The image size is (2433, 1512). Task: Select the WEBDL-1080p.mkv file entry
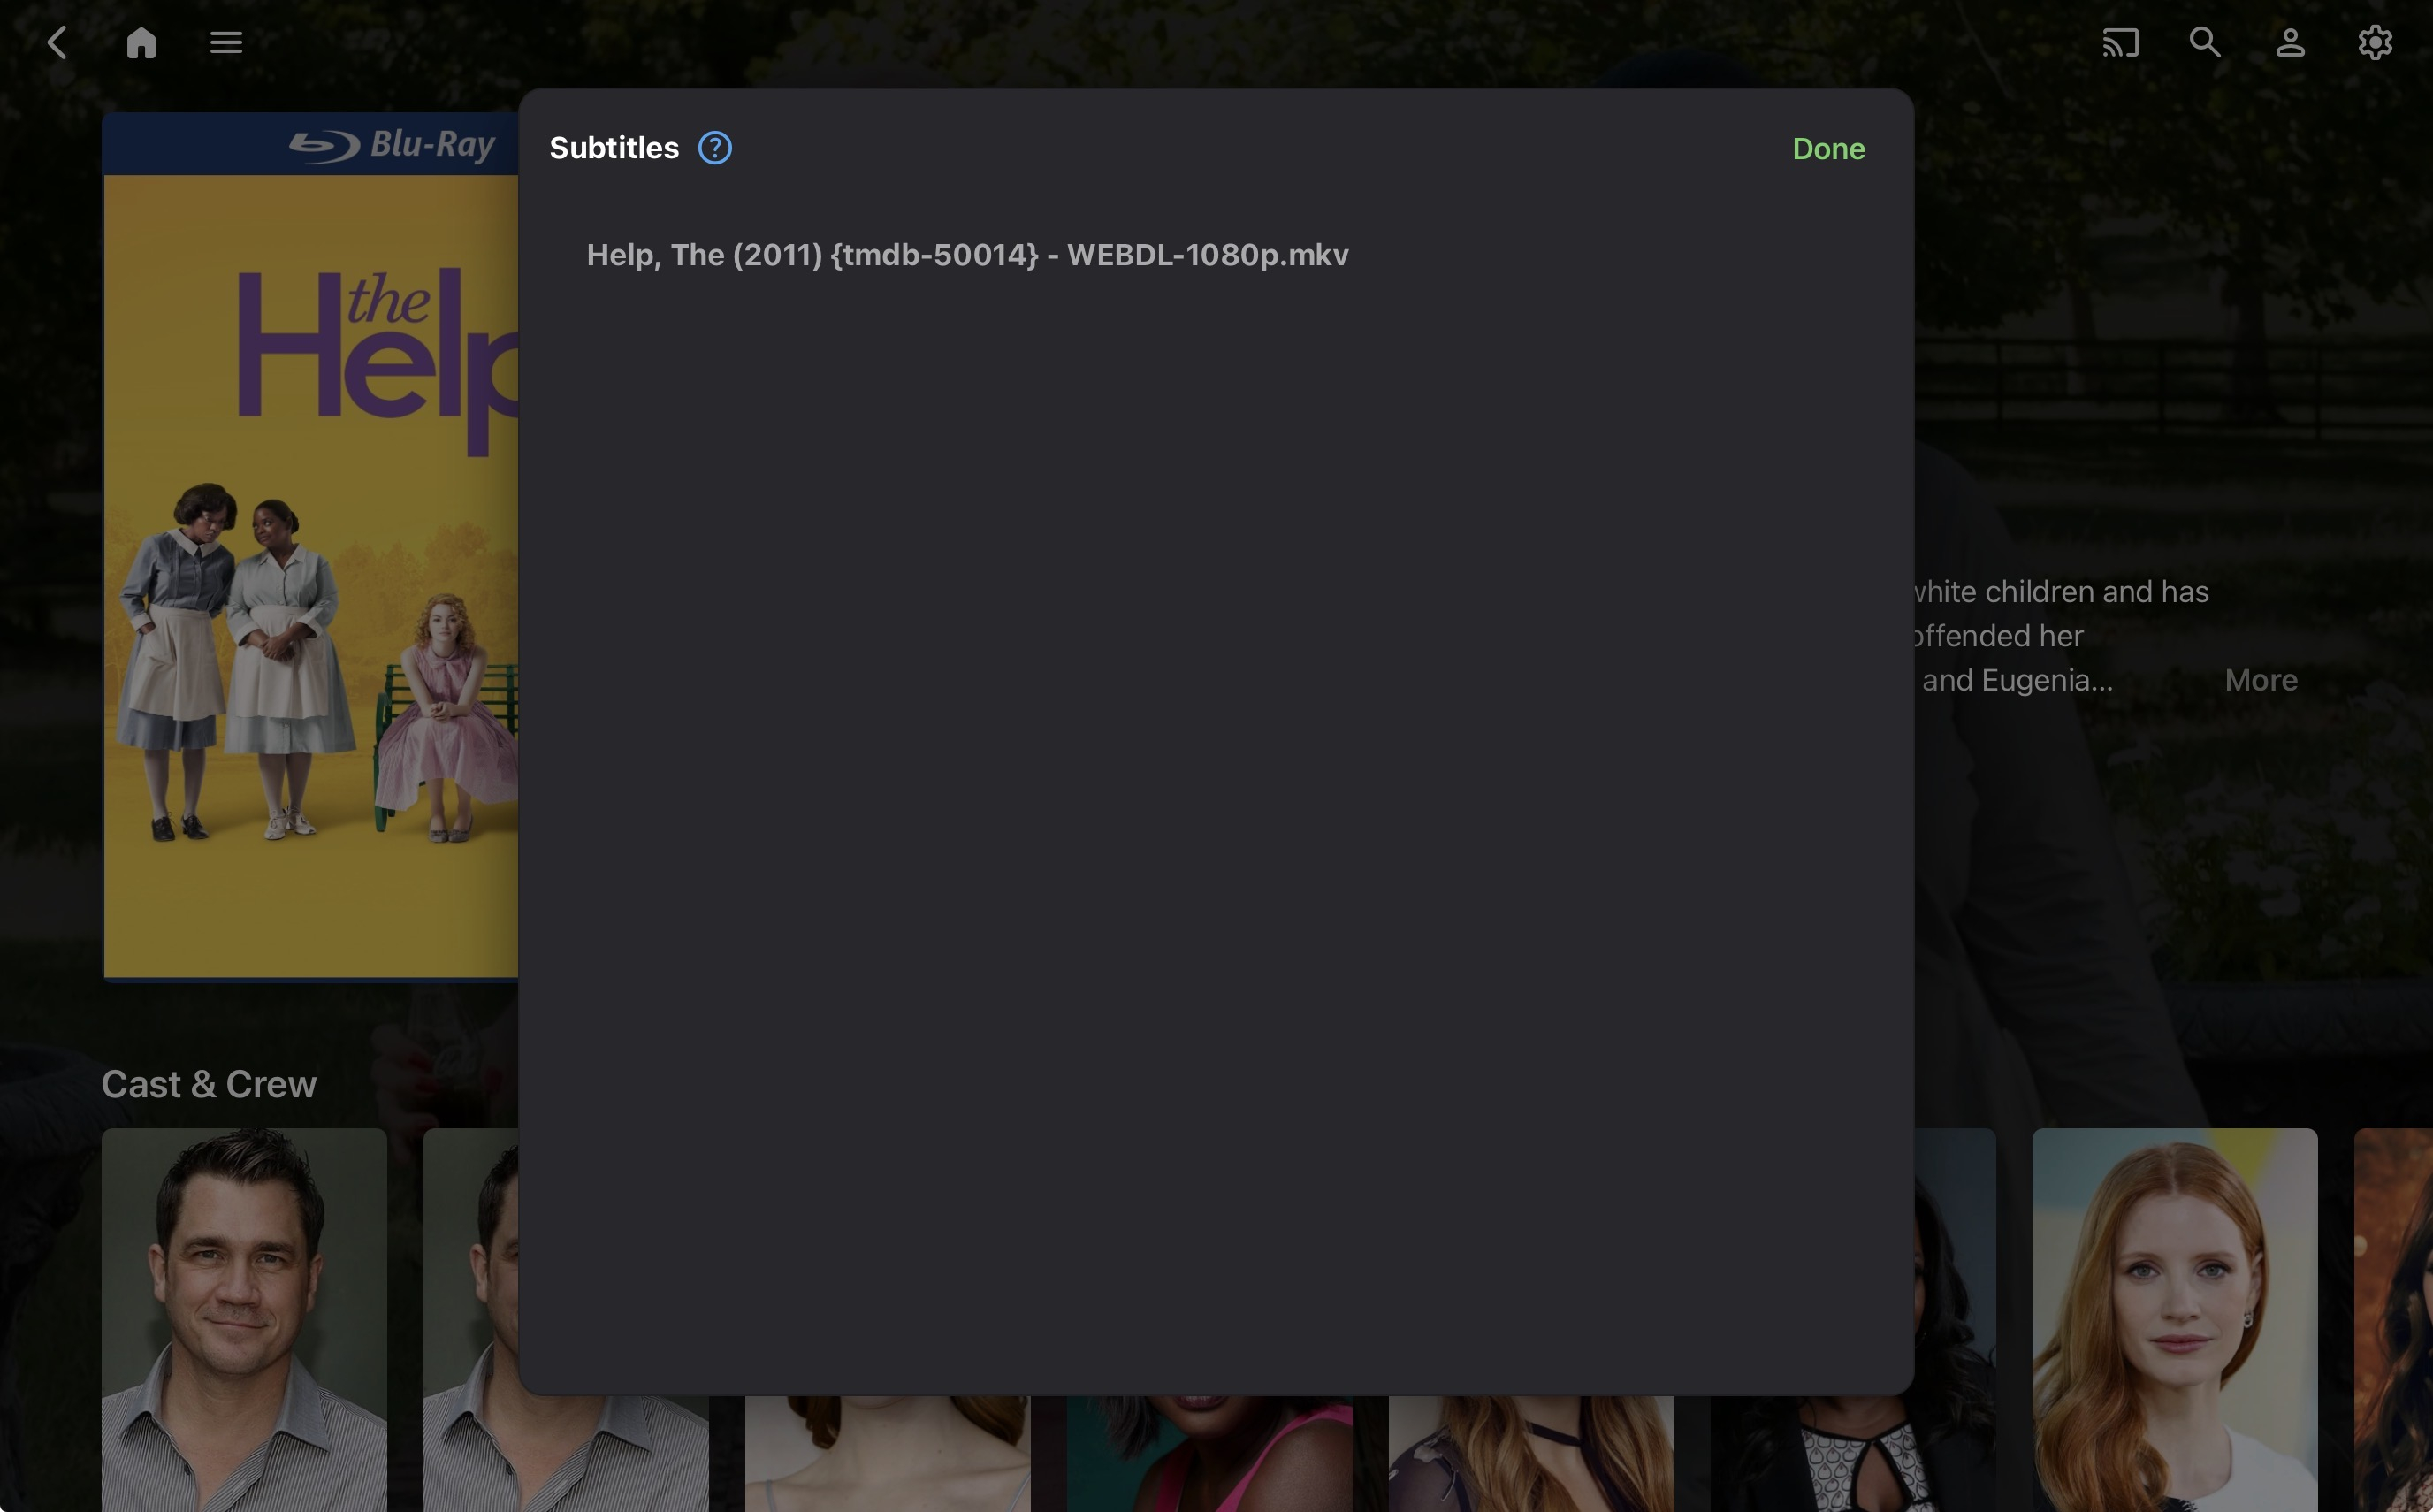click(x=966, y=255)
